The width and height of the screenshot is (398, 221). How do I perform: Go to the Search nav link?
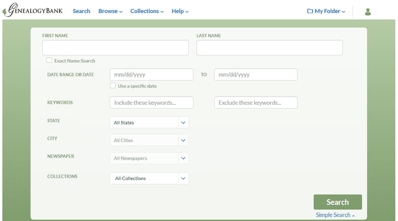point(81,11)
